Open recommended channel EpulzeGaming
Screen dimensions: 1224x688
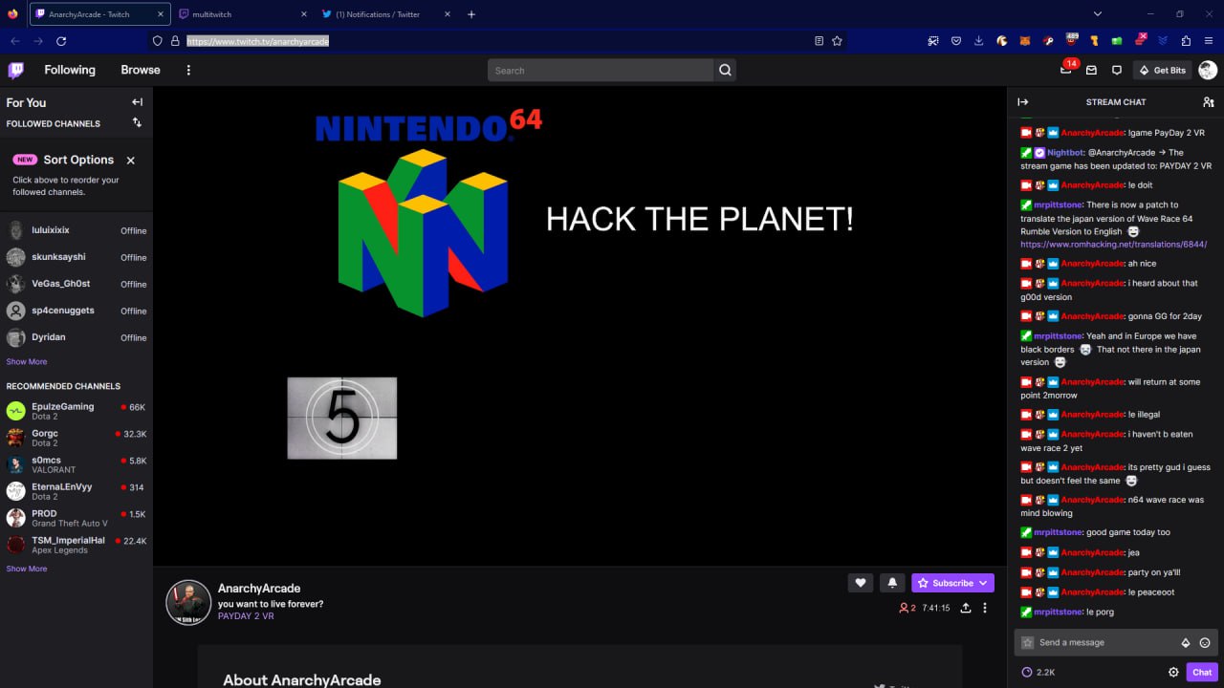(76, 411)
